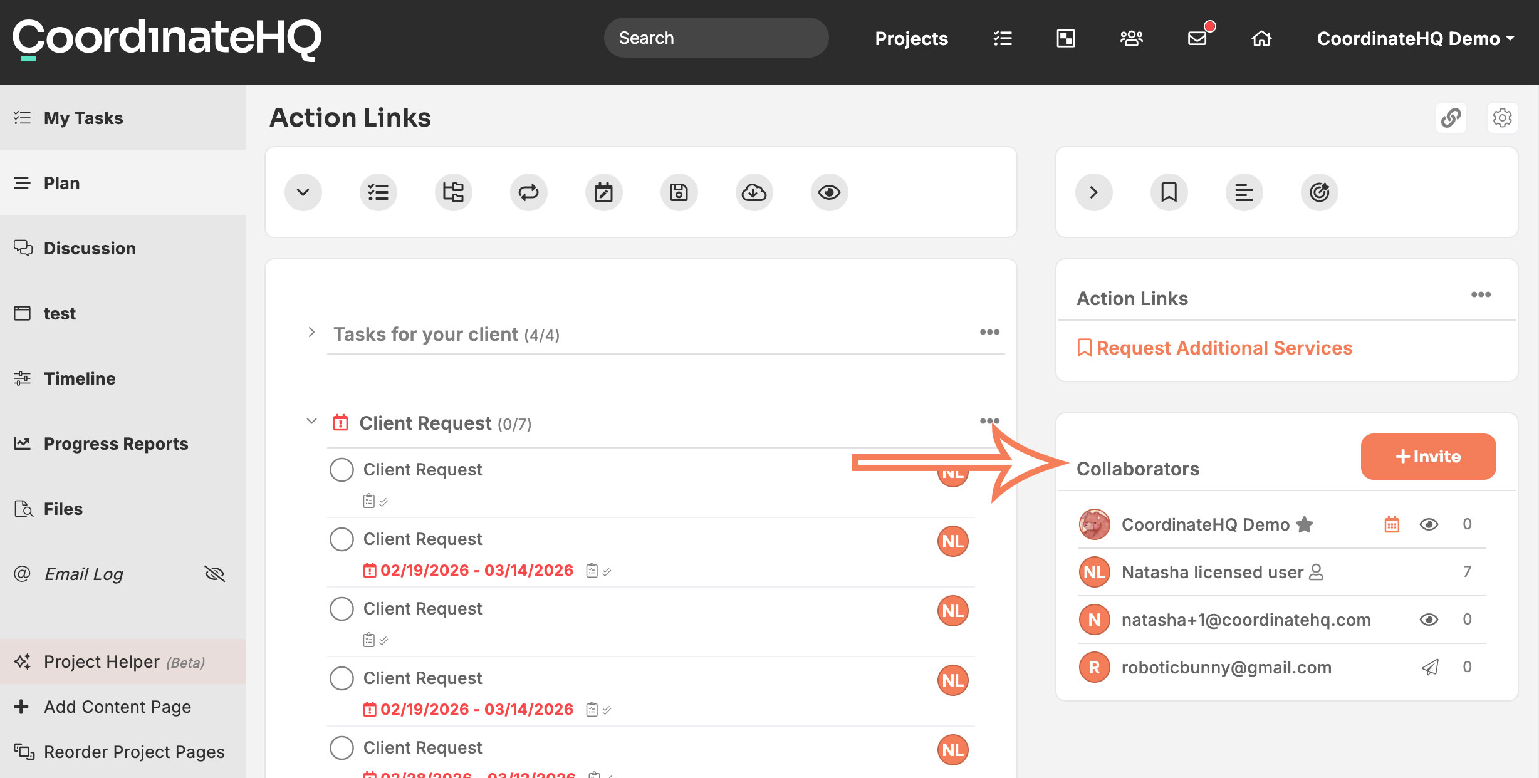1539x778 pixels.
Task: Open Natasha licensed user collaborator
Action: [1213, 572]
